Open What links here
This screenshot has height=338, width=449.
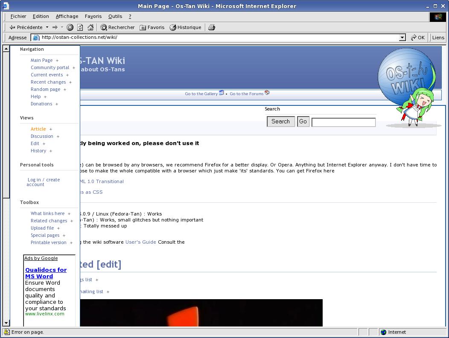[x=47, y=213]
